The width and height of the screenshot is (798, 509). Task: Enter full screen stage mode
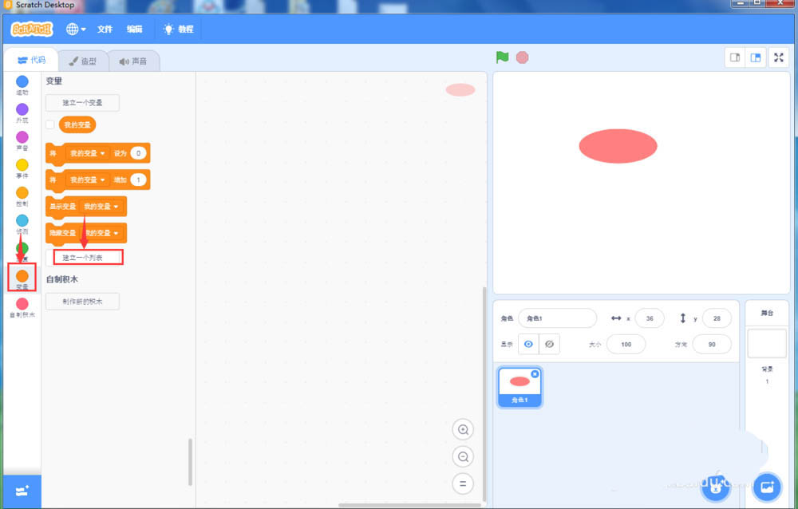[x=779, y=57]
